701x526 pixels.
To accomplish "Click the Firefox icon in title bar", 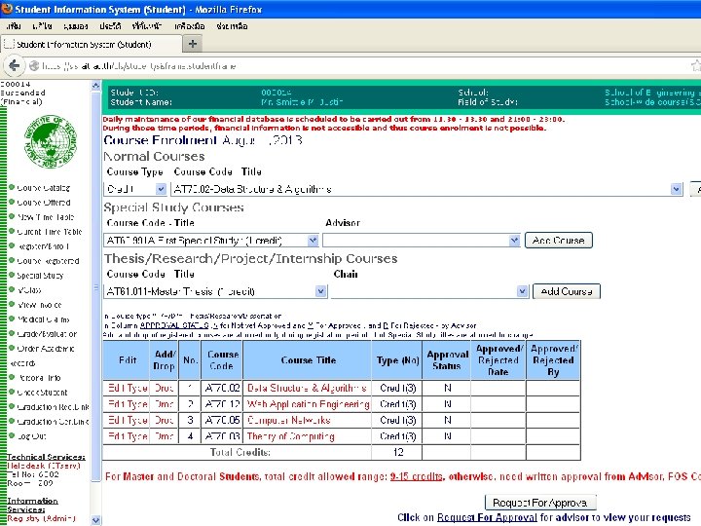I will tap(7, 9).
